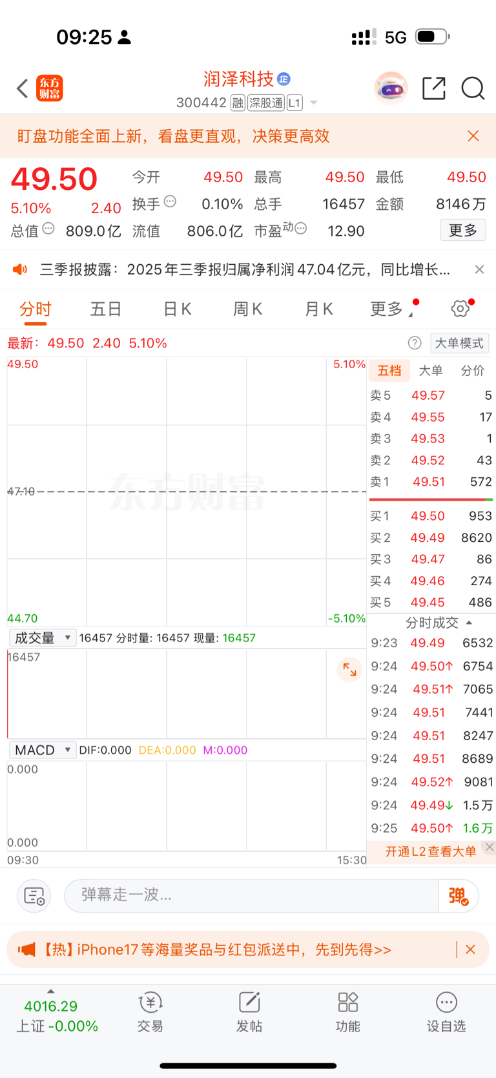The height and width of the screenshot is (1078, 496).
Task: Expand the 上证 index panel arrow
Action: 51,991
